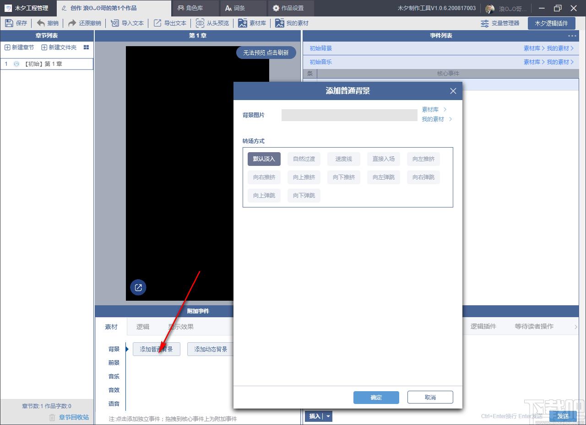Click pop-out preview icon on canvas
The image size is (586, 425).
pyautogui.click(x=138, y=287)
